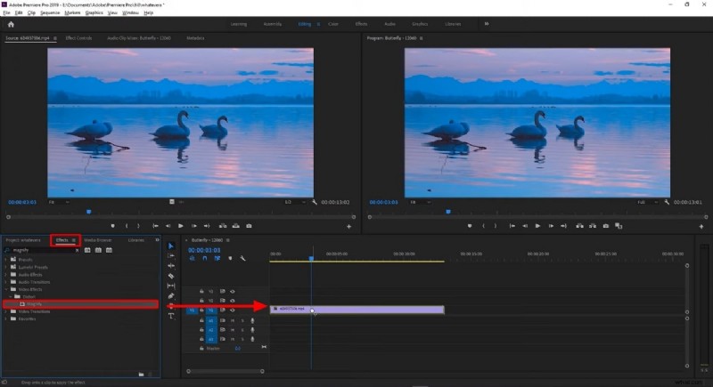Open Source monitor zoom level Fit dropdown

point(59,202)
